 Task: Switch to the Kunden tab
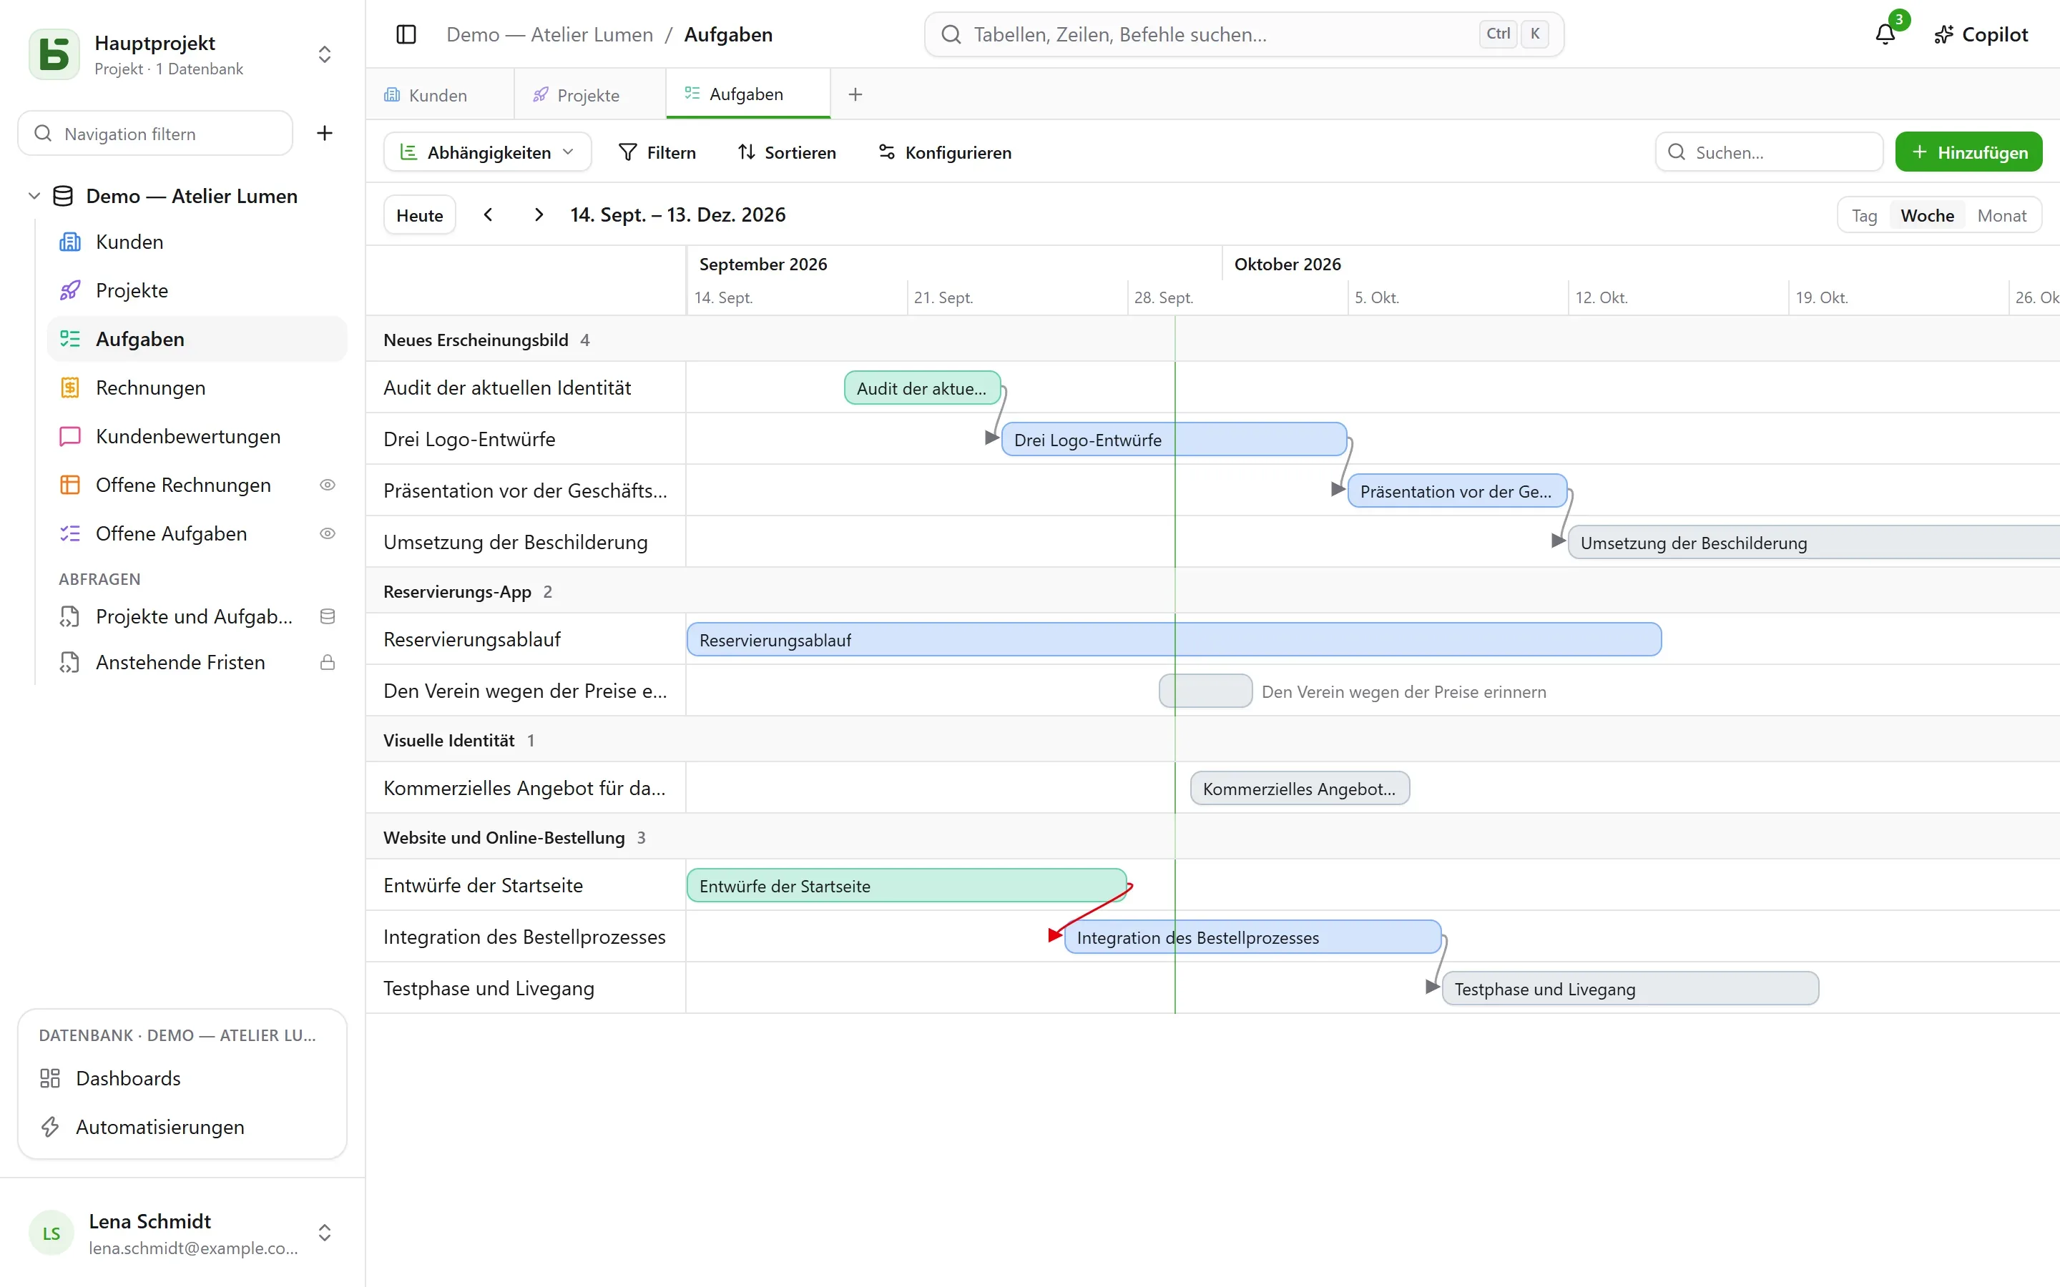coord(438,94)
